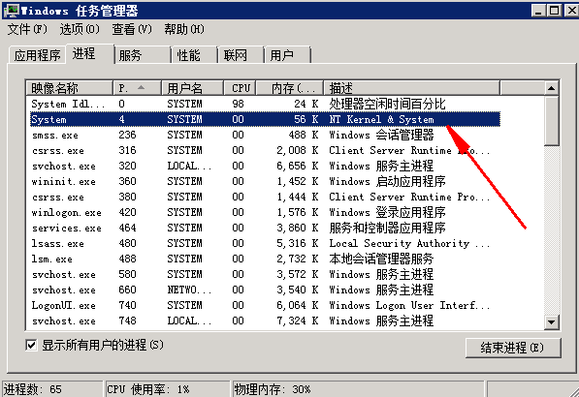The image size is (579, 397).
Task: Select the lsass.exe process
Action: coord(265,243)
